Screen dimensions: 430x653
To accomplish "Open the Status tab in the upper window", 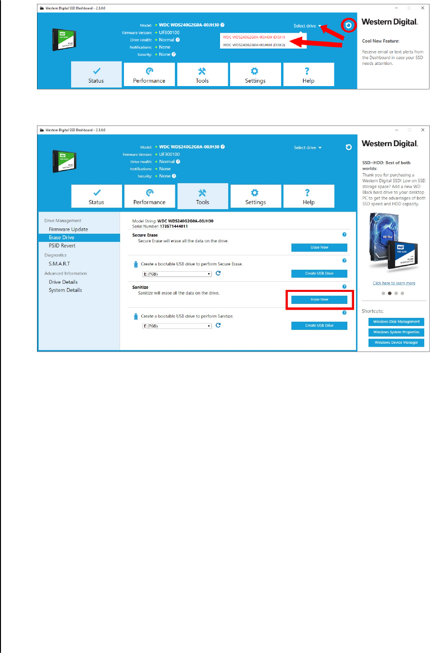I will click(96, 75).
